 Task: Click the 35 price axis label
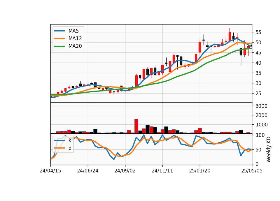coord(258,73)
